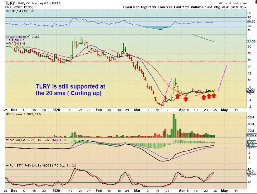This screenshot has width=257, height=194.
Task: Click the Chg +0.41 (+6.01%) value
Action: (229, 7)
